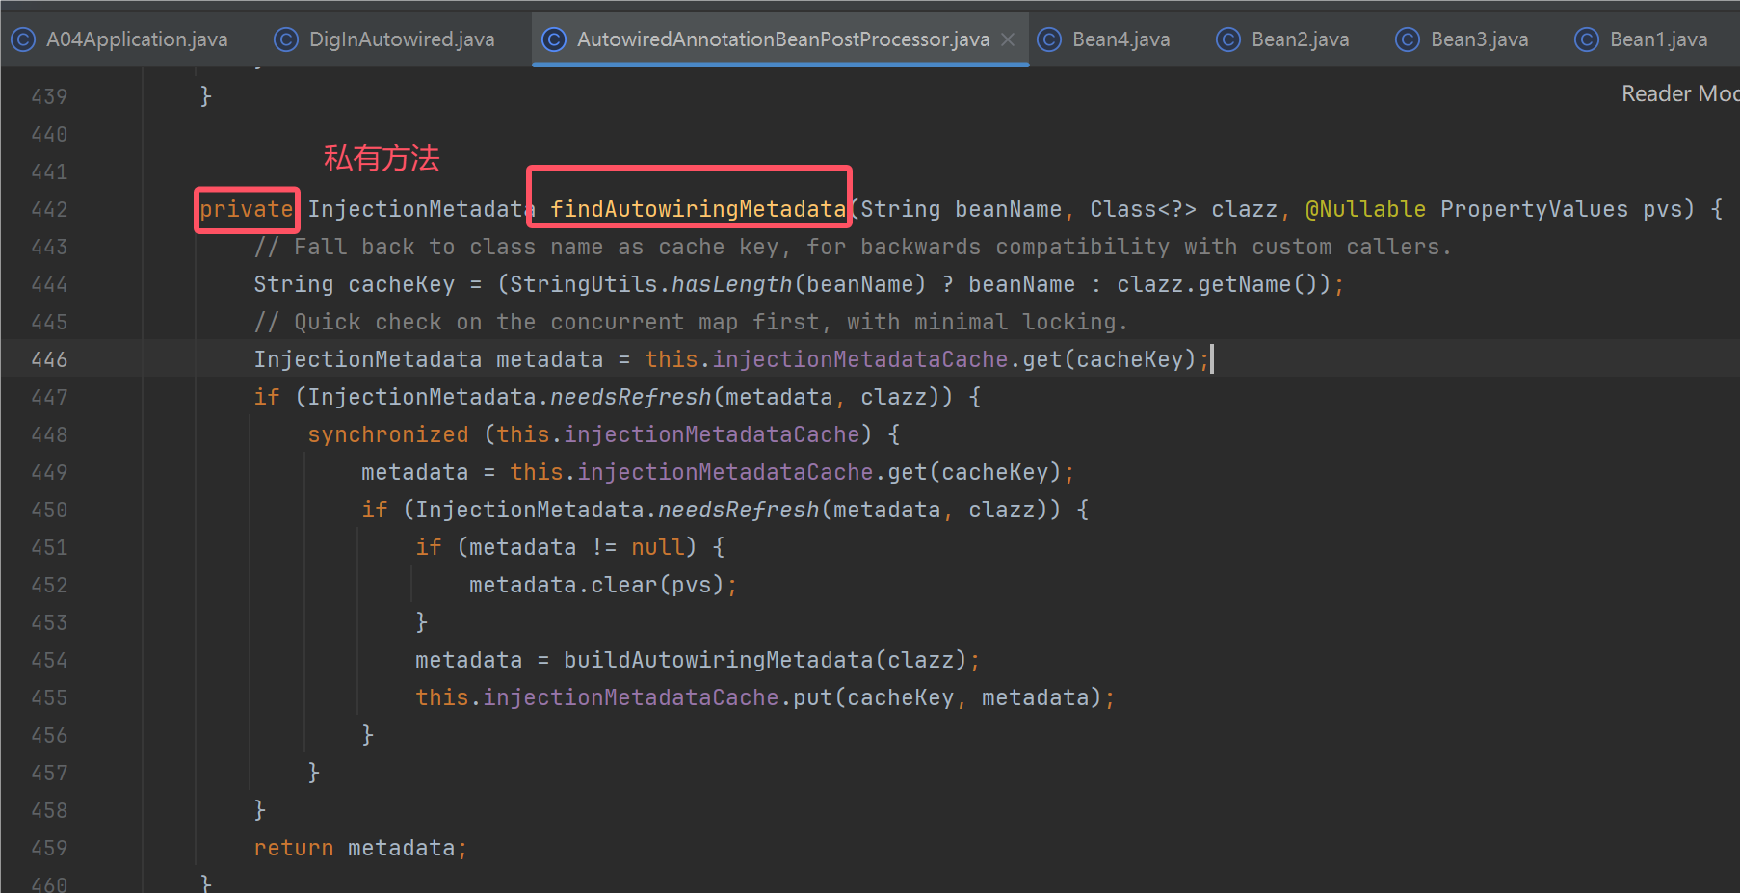Click hasLength in the cacheKey assignment
The image size is (1740, 893).
point(731,285)
